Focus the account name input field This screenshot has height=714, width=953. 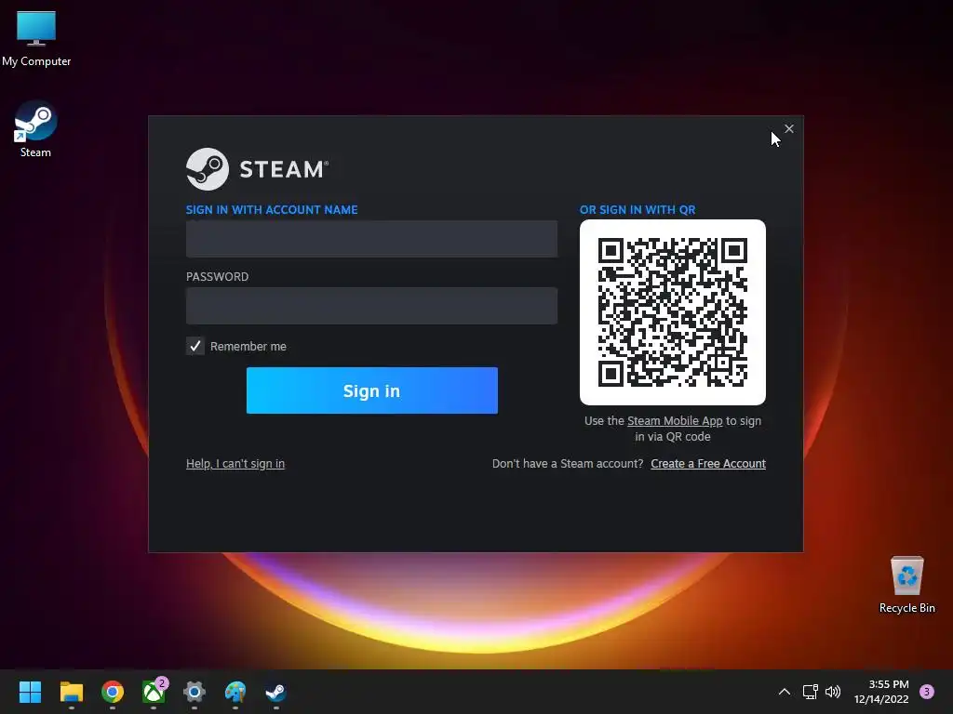[371, 239]
